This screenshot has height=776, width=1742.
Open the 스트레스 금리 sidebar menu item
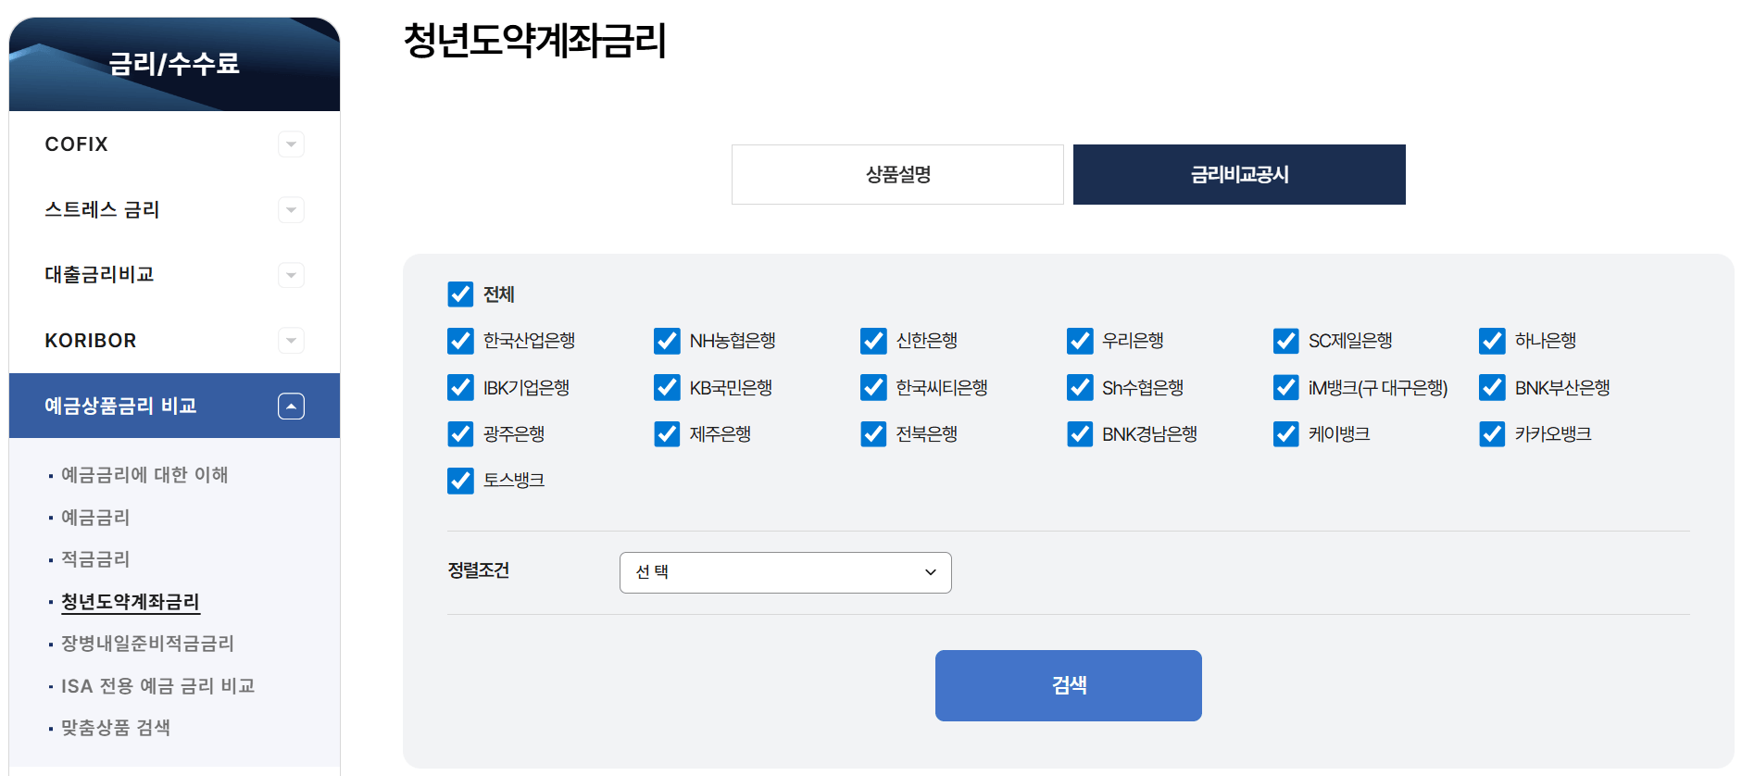[174, 210]
